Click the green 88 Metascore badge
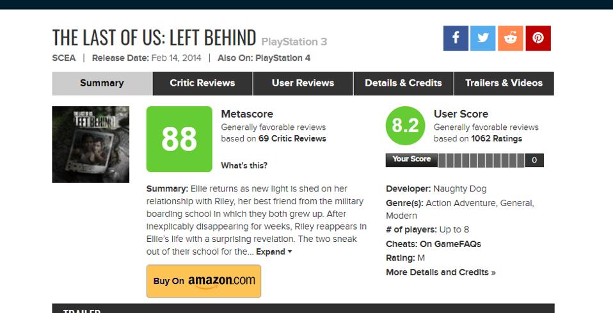 click(179, 139)
